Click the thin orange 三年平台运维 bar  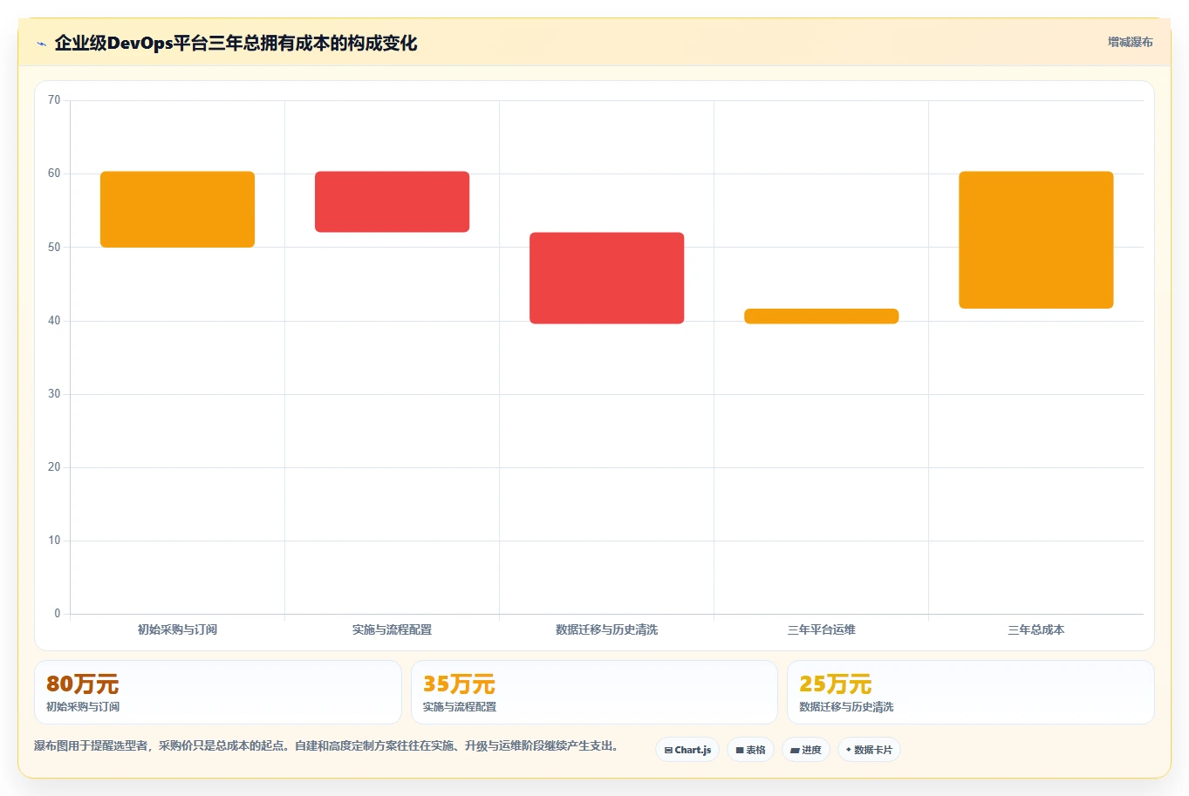(x=821, y=316)
